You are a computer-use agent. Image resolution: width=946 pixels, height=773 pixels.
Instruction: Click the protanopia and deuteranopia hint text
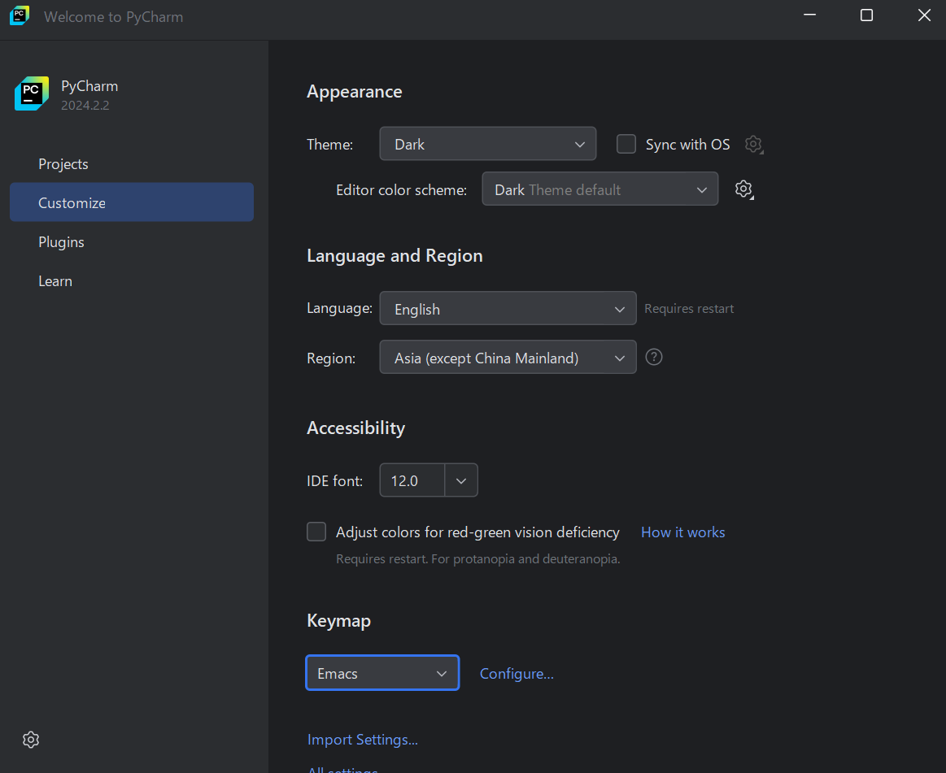[x=477, y=559]
